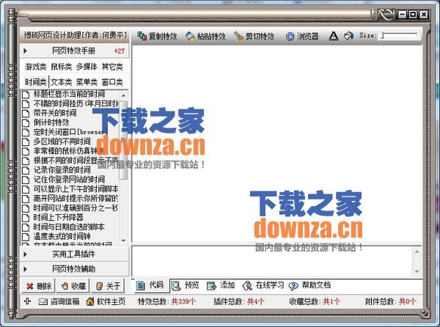Select the 菜单类 category tab
The width and height of the screenshot is (440, 327).
[87, 82]
